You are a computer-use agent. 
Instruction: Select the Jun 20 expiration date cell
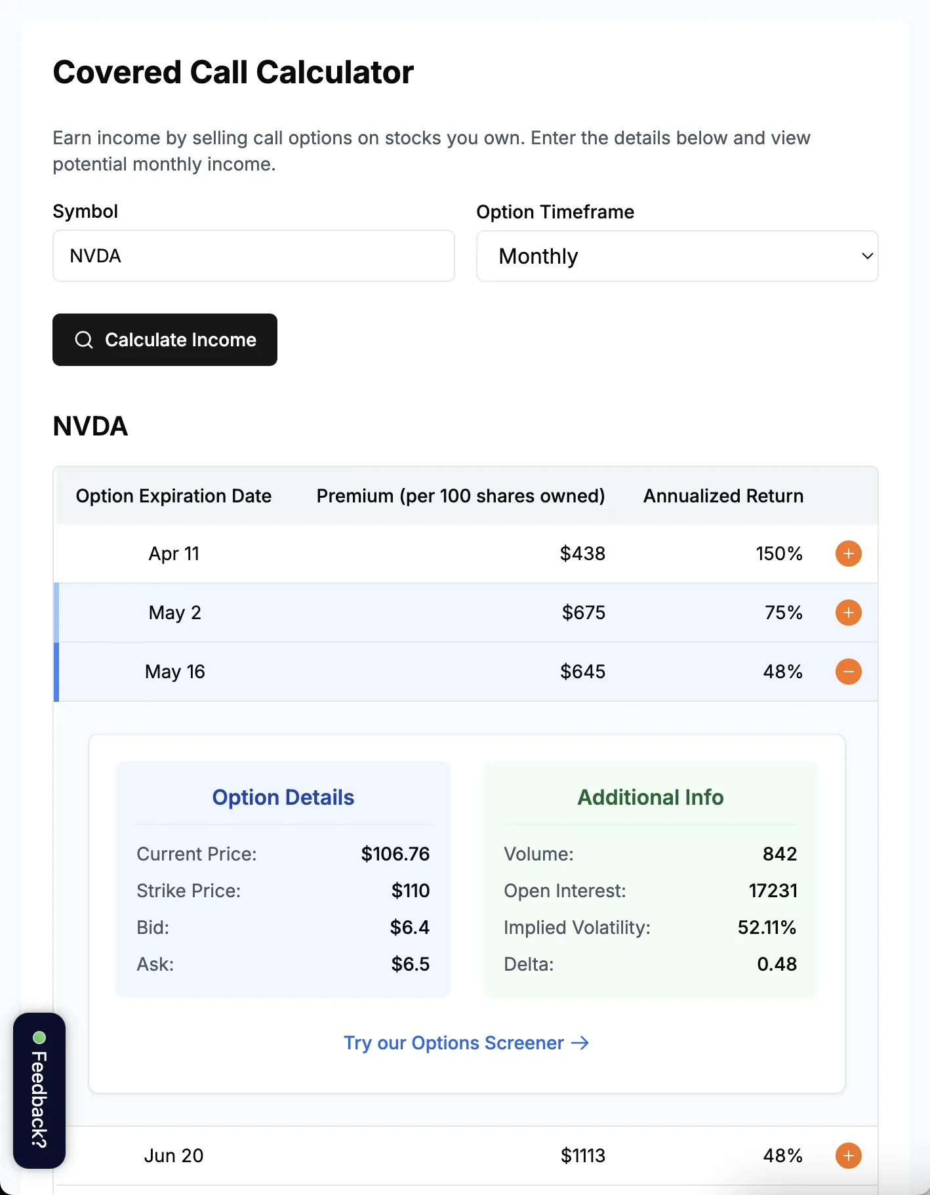[x=174, y=1156]
